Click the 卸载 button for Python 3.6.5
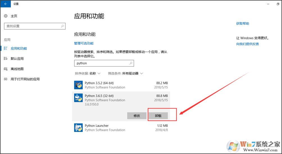282x154 pixels. [x=158, y=116]
